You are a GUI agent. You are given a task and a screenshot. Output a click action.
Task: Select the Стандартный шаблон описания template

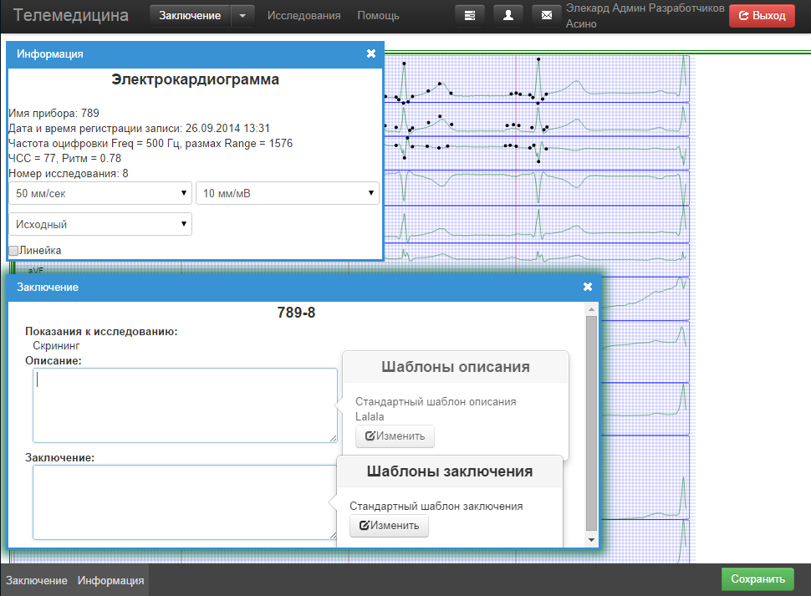point(436,401)
